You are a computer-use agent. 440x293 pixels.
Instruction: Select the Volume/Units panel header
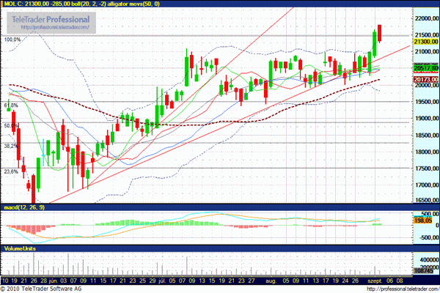pyautogui.click(x=21, y=250)
